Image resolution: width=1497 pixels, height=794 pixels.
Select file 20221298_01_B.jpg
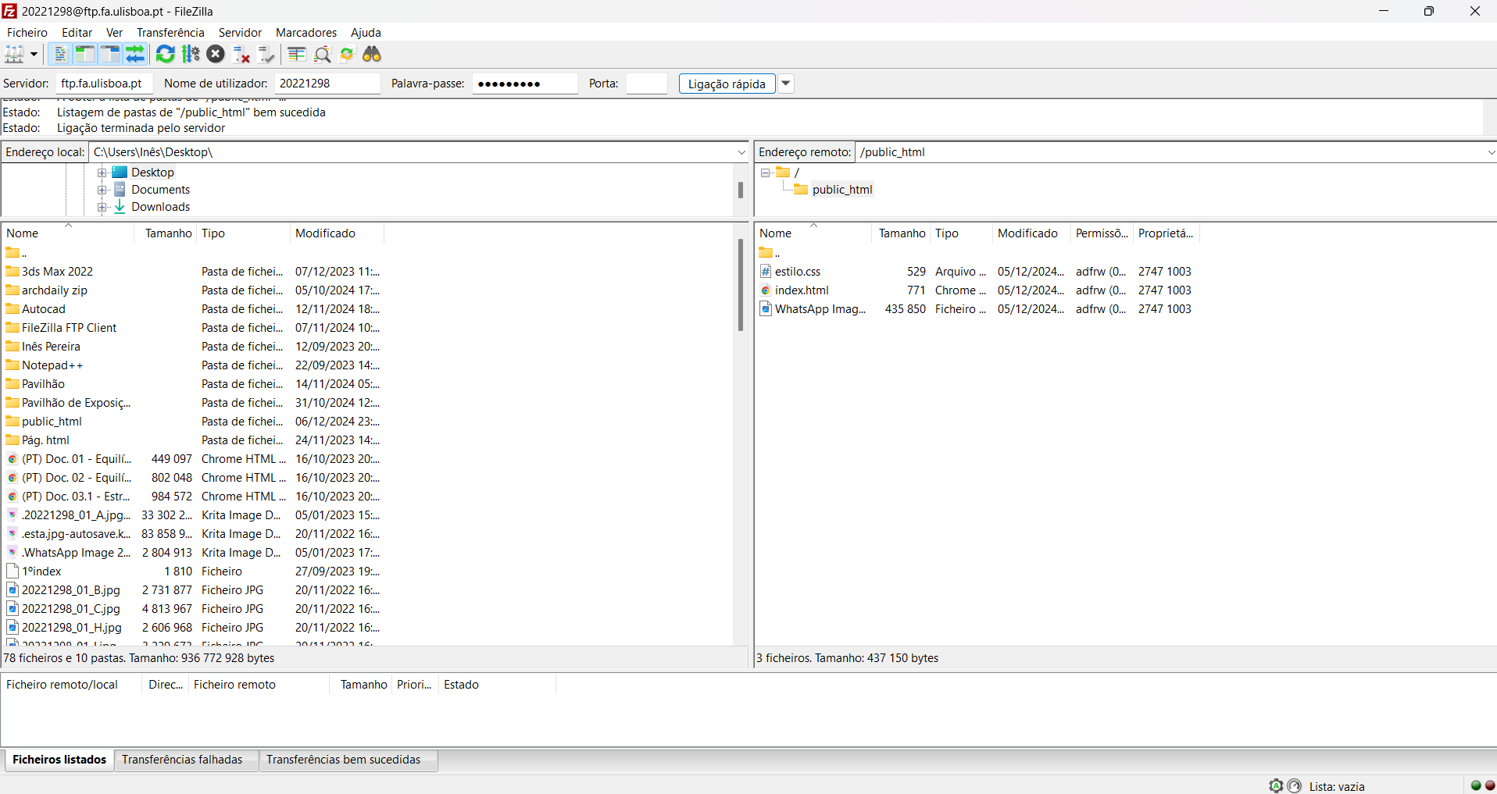click(x=70, y=590)
